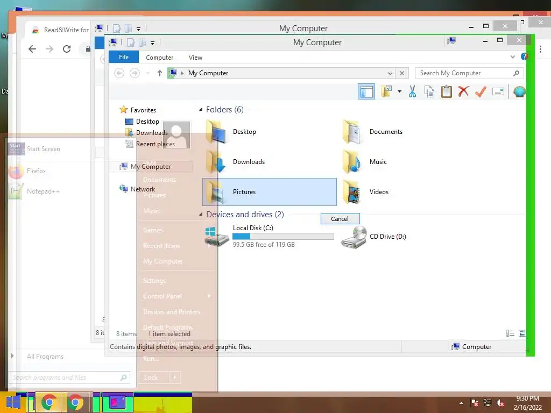Select My Computer in navigation pane

point(151,167)
